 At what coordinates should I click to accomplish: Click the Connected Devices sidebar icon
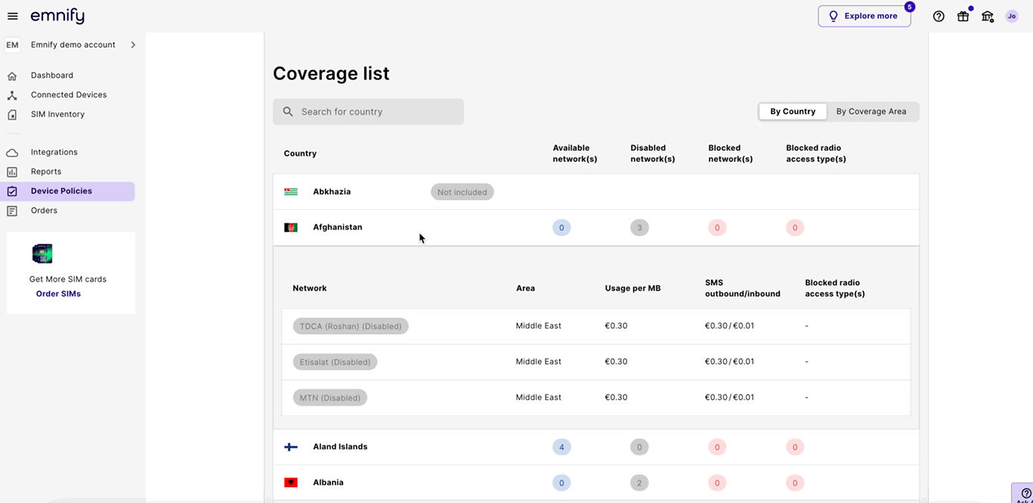[x=12, y=95]
